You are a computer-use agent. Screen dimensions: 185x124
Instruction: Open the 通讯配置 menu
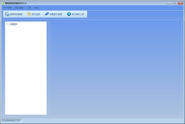click(19, 8)
